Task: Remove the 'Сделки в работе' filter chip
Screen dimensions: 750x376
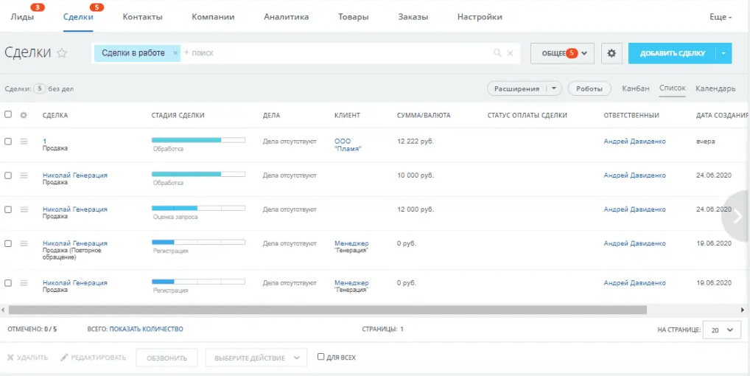Action: click(x=175, y=53)
